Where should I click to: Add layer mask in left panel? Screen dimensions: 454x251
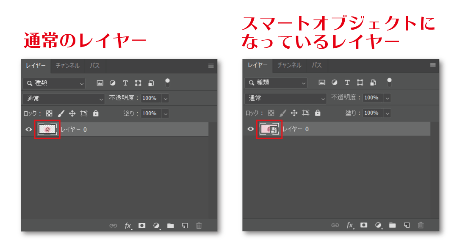142,225
